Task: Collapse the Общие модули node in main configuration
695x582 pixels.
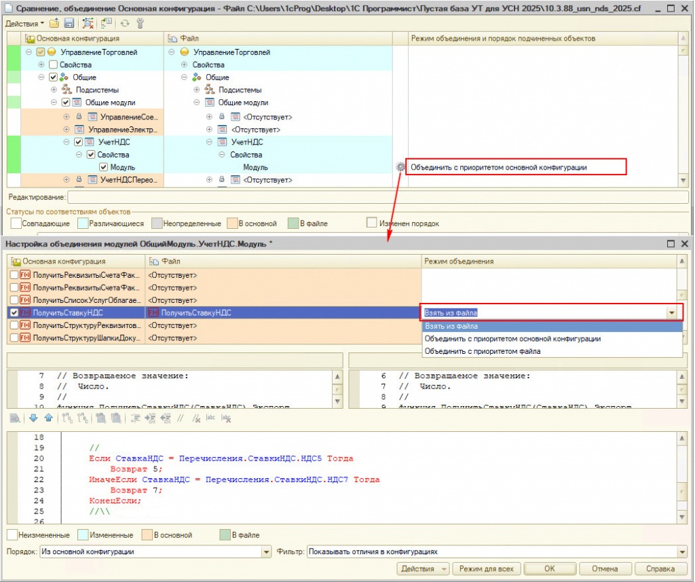Action: tap(54, 103)
